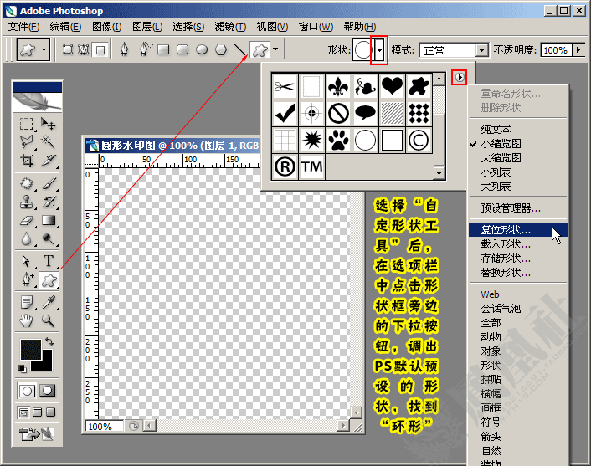The height and width of the screenshot is (466, 591).
Task: Click the opacity 100% input field
Action: (x=556, y=49)
